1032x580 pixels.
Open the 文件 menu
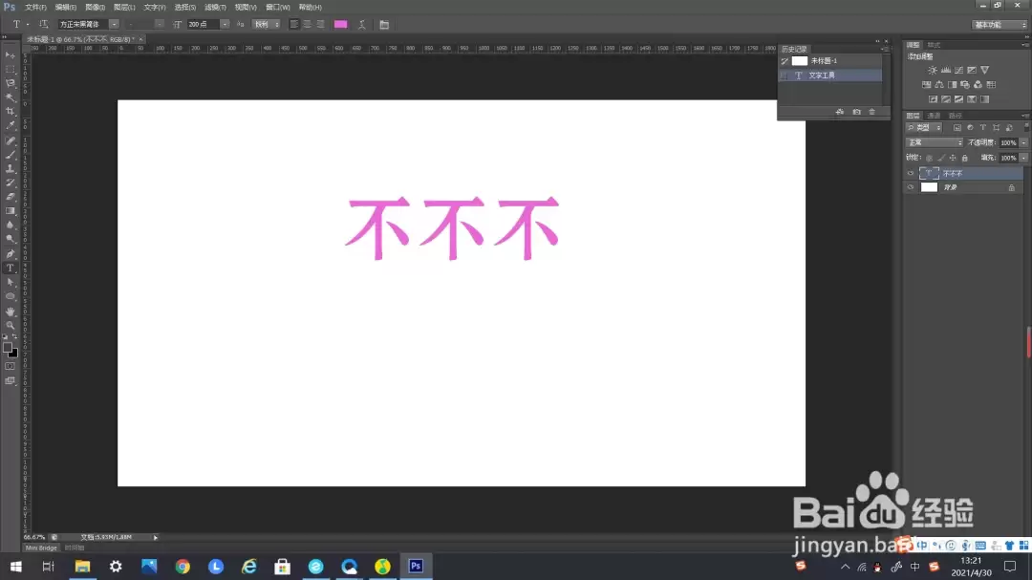point(35,8)
